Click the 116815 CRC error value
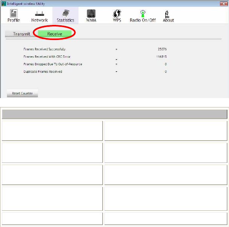Image resolution: width=229 pixels, height=227 pixels. (x=161, y=57)
